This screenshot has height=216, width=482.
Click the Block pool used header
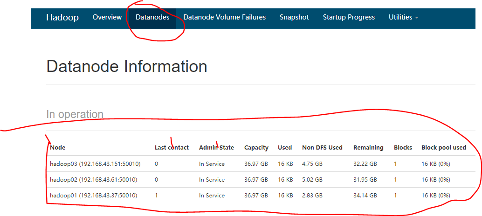pyautogui.click(x=444, y=147)
